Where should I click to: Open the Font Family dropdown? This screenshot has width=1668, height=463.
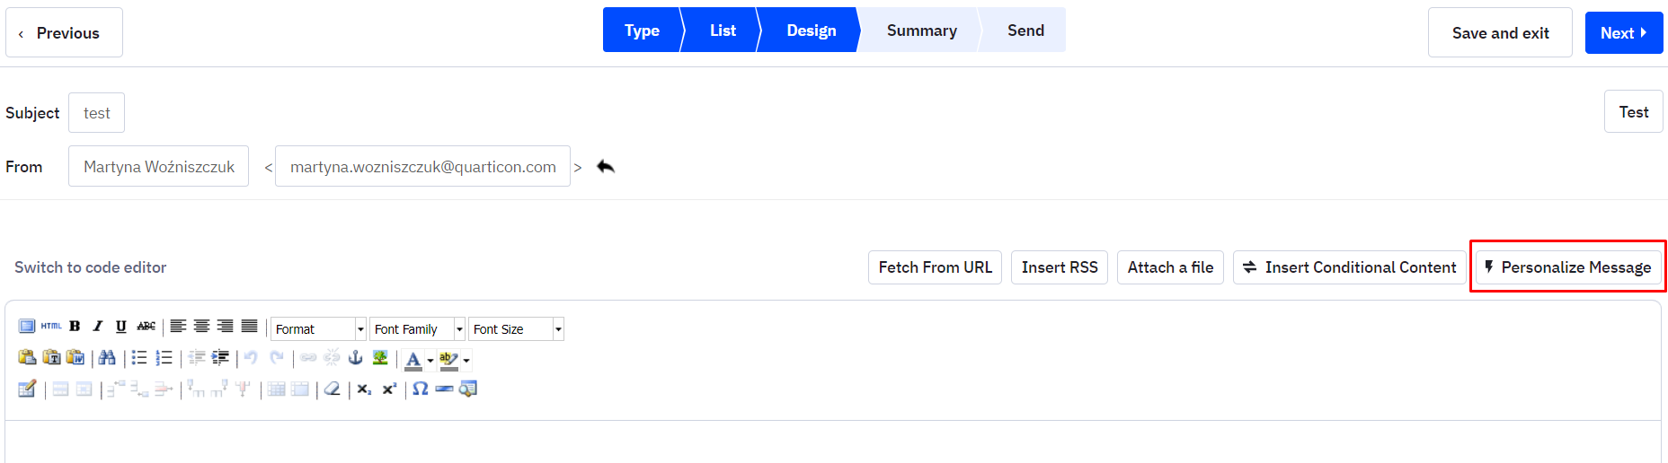(x=417, y=329)
